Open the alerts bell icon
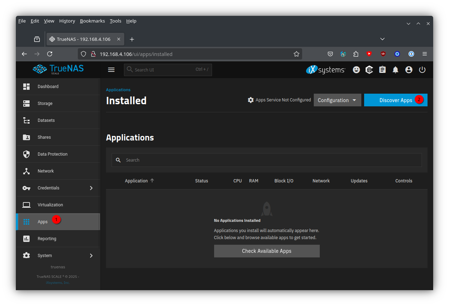 tap(395, 70)
